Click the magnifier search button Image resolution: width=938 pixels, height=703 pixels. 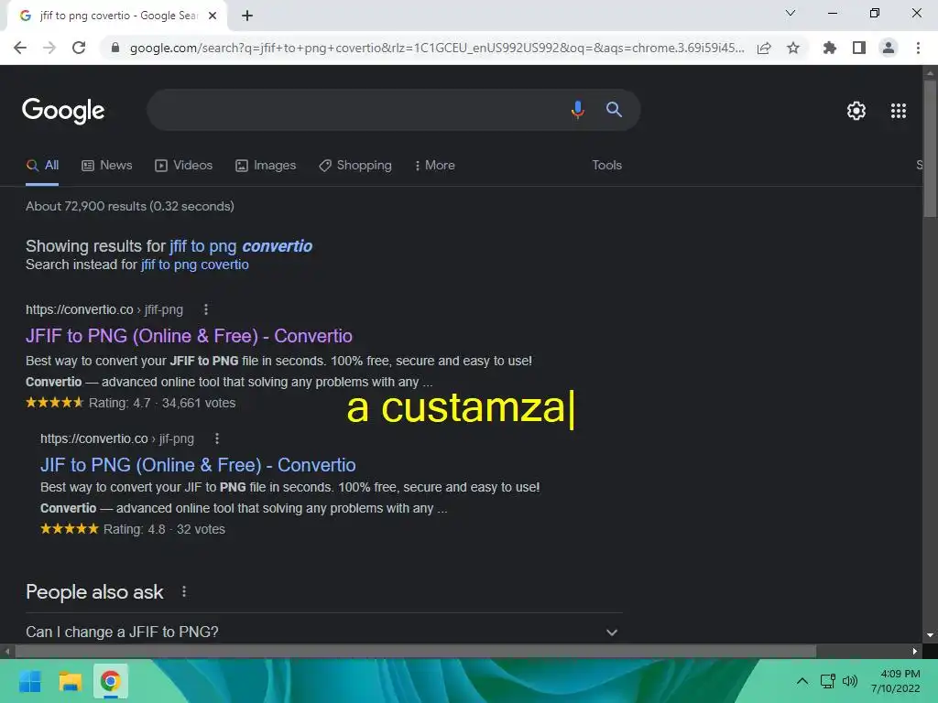(614, 110)
